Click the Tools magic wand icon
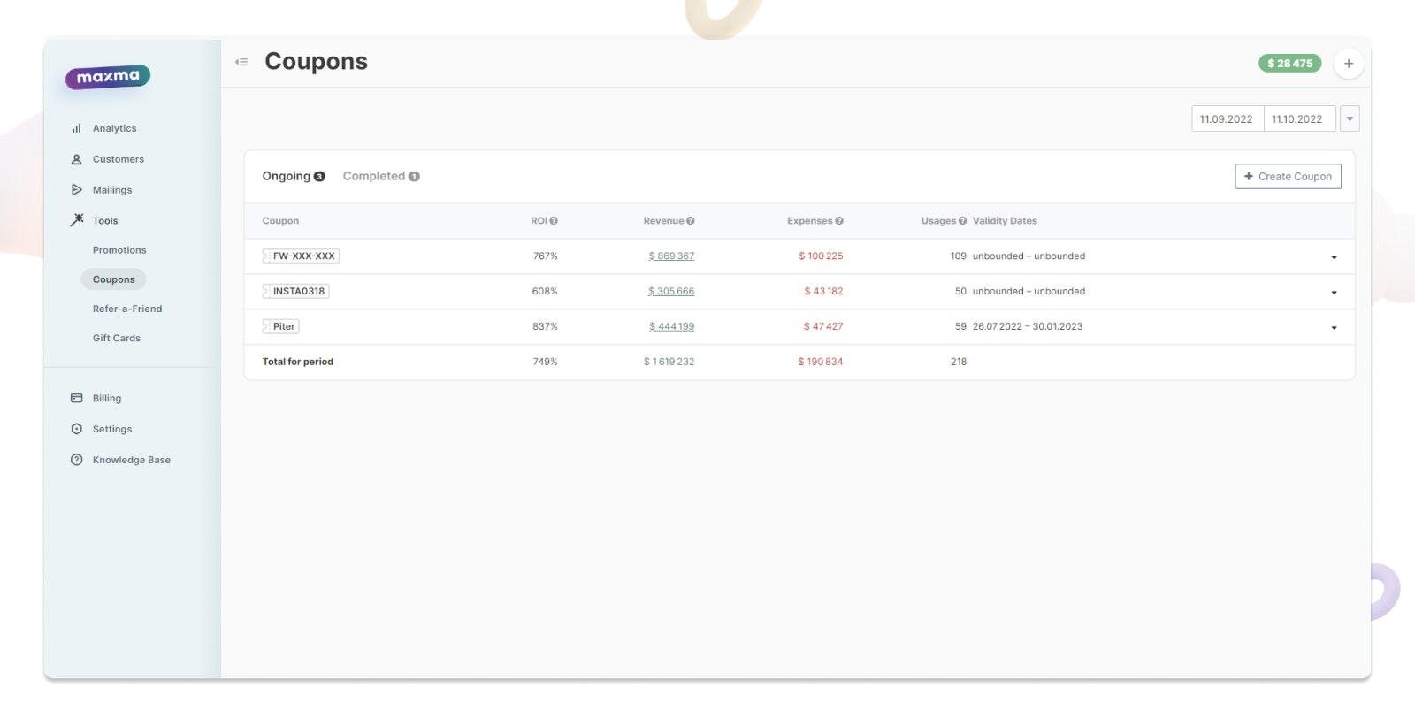 (77, 220)
